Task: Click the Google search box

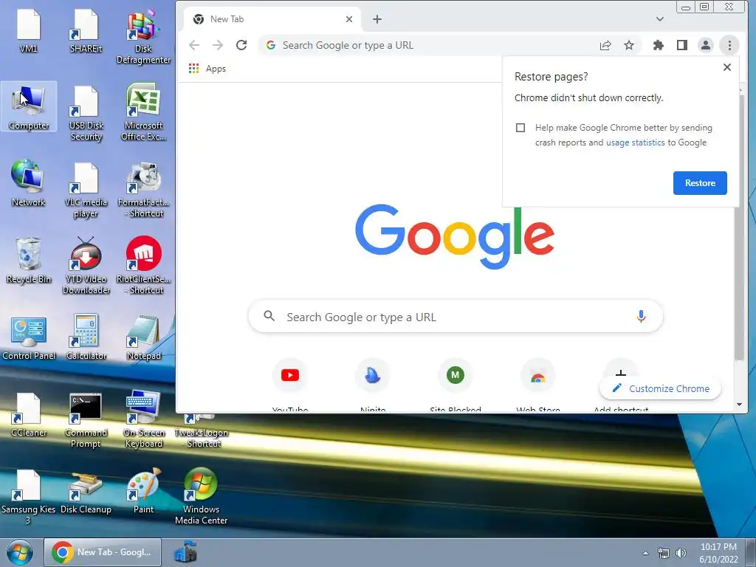Action: tap(455, 316)
